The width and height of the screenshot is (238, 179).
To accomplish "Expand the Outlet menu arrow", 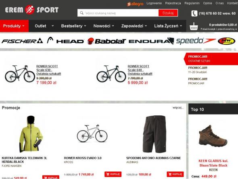I will tap(53, 26).
